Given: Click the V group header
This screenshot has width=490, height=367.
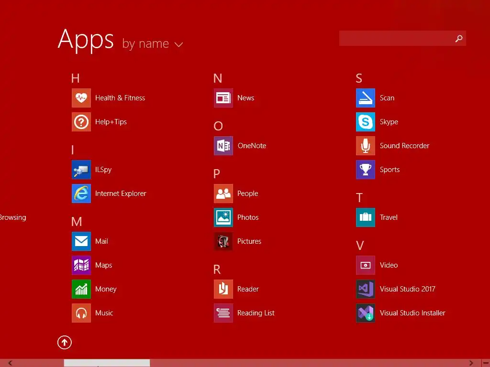Looking at the screenshot, I should coord(360,246).
